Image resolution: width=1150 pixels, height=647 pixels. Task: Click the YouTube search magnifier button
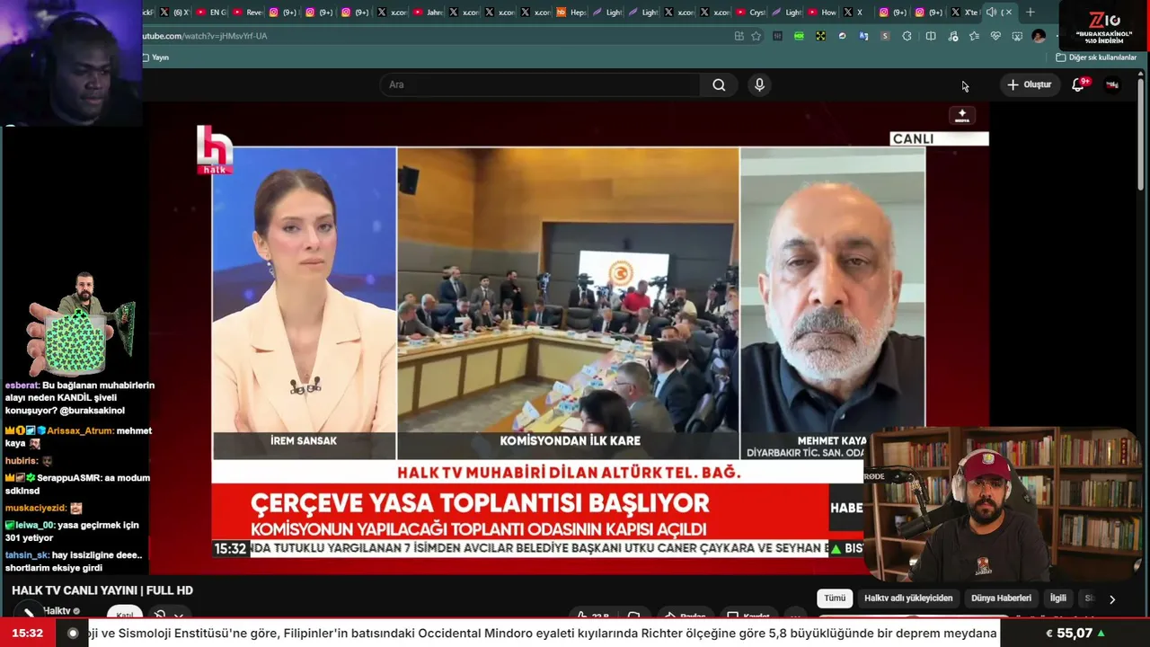click(719, 84)
